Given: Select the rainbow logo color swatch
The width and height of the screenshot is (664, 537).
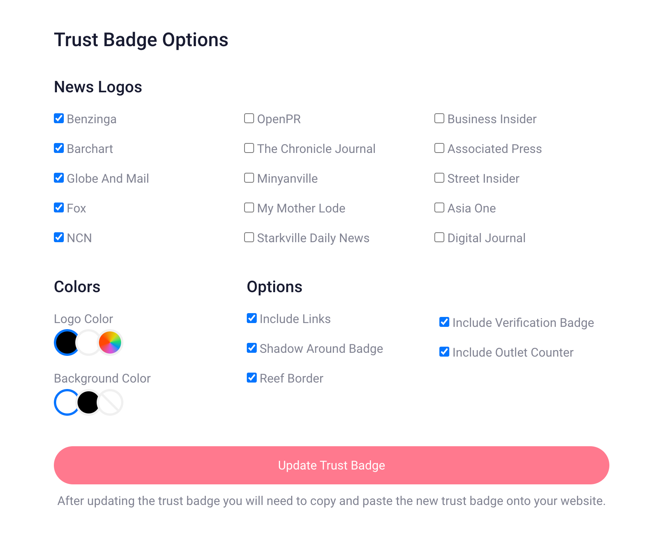Looking at the screenshot, I should [110, 342].
